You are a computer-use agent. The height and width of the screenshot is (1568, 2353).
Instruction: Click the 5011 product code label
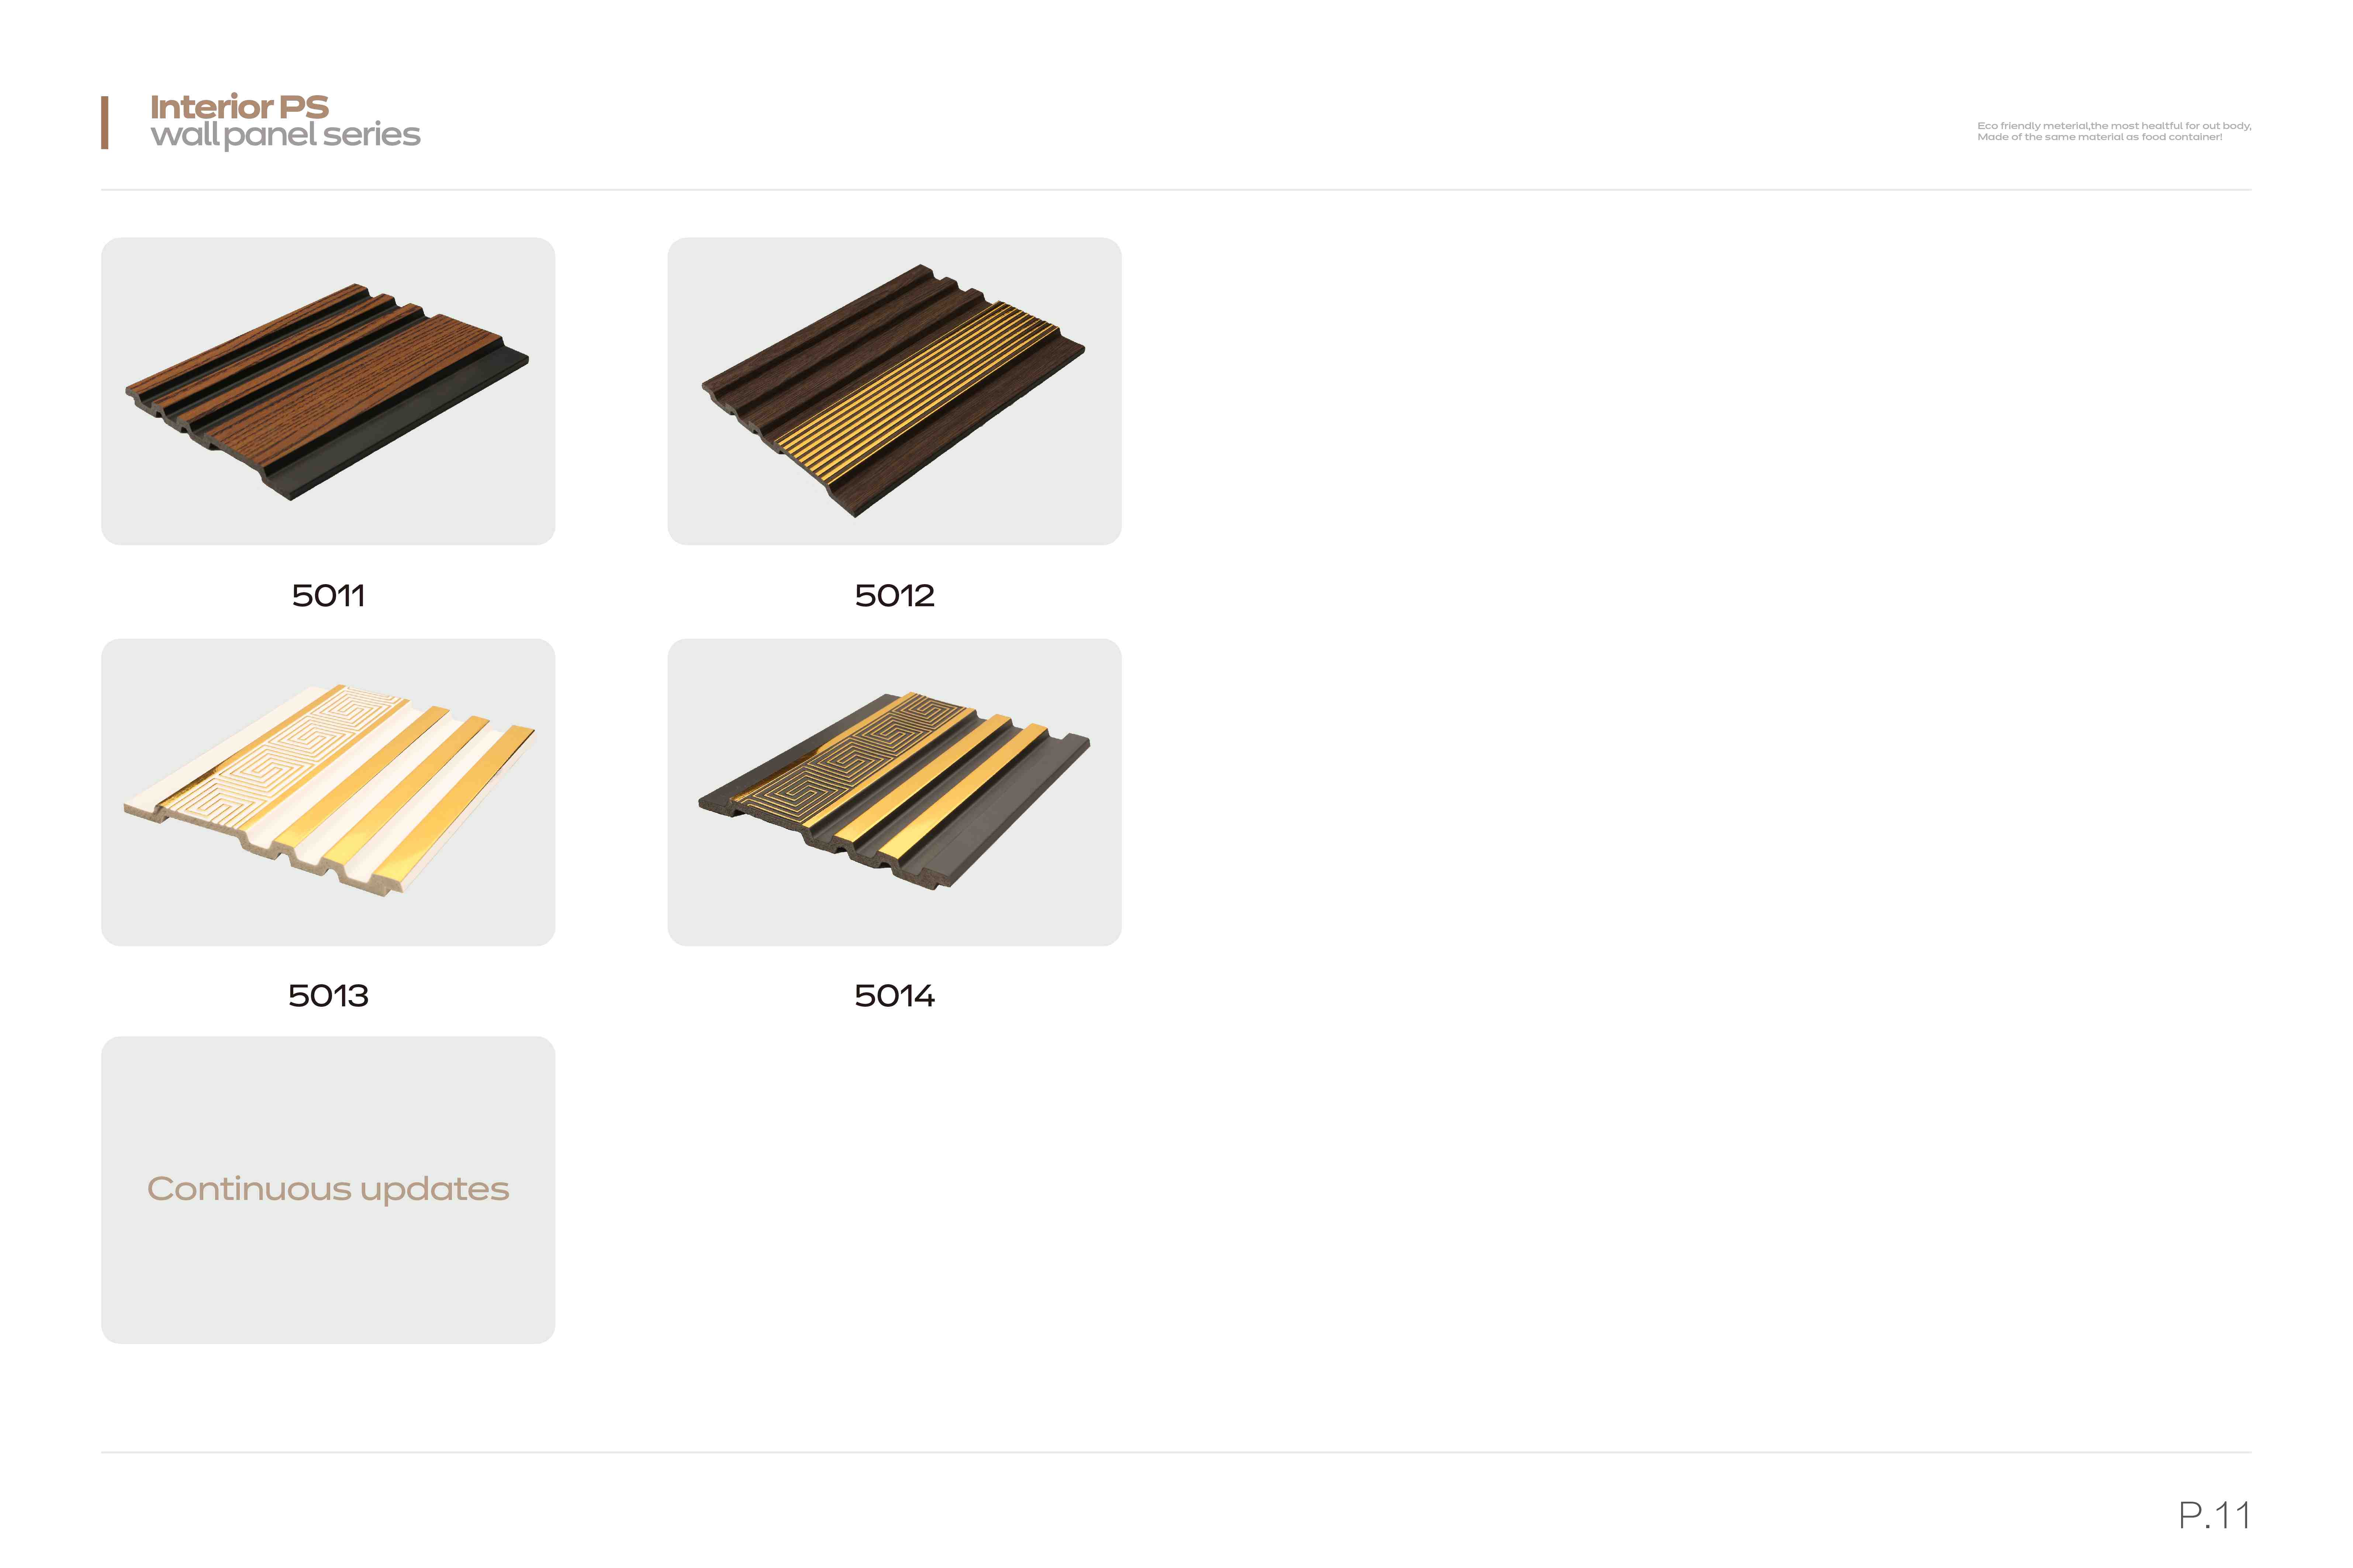tap(328, 596)
